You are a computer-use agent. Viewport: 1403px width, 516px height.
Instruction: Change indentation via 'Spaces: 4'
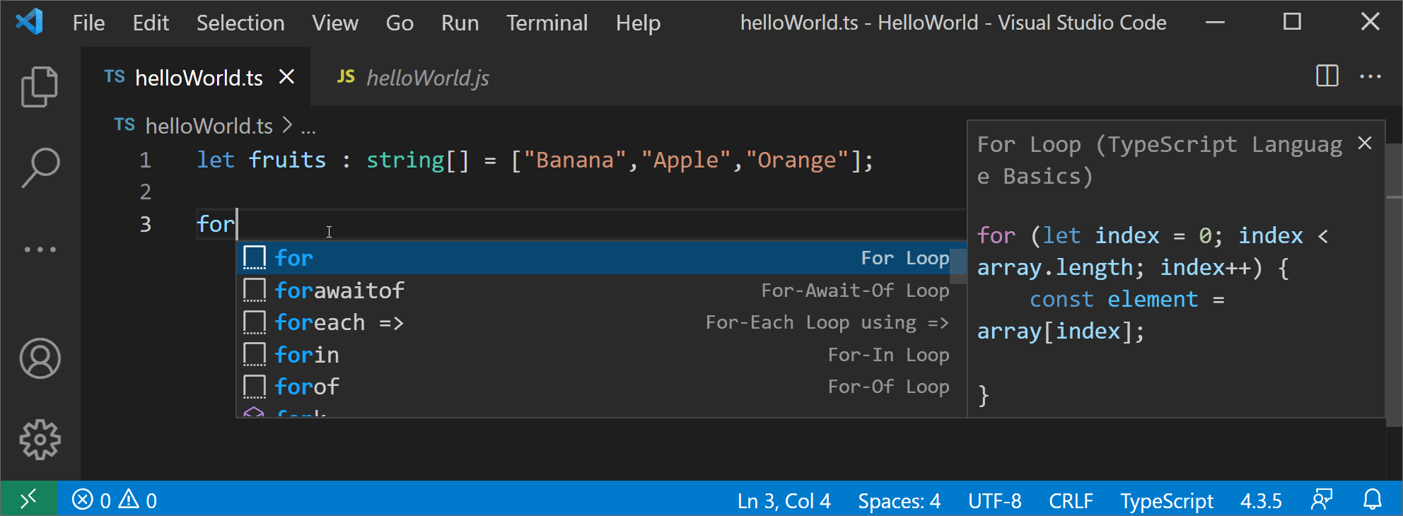pyautogui.click(x=899, y=500)
